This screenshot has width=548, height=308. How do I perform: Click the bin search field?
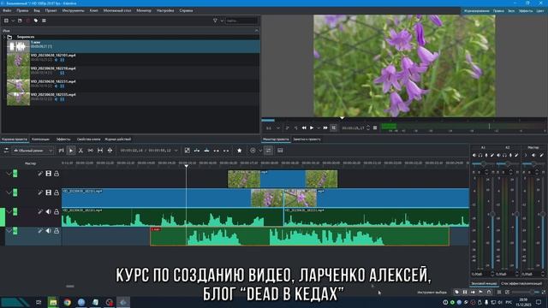[241, 21]
